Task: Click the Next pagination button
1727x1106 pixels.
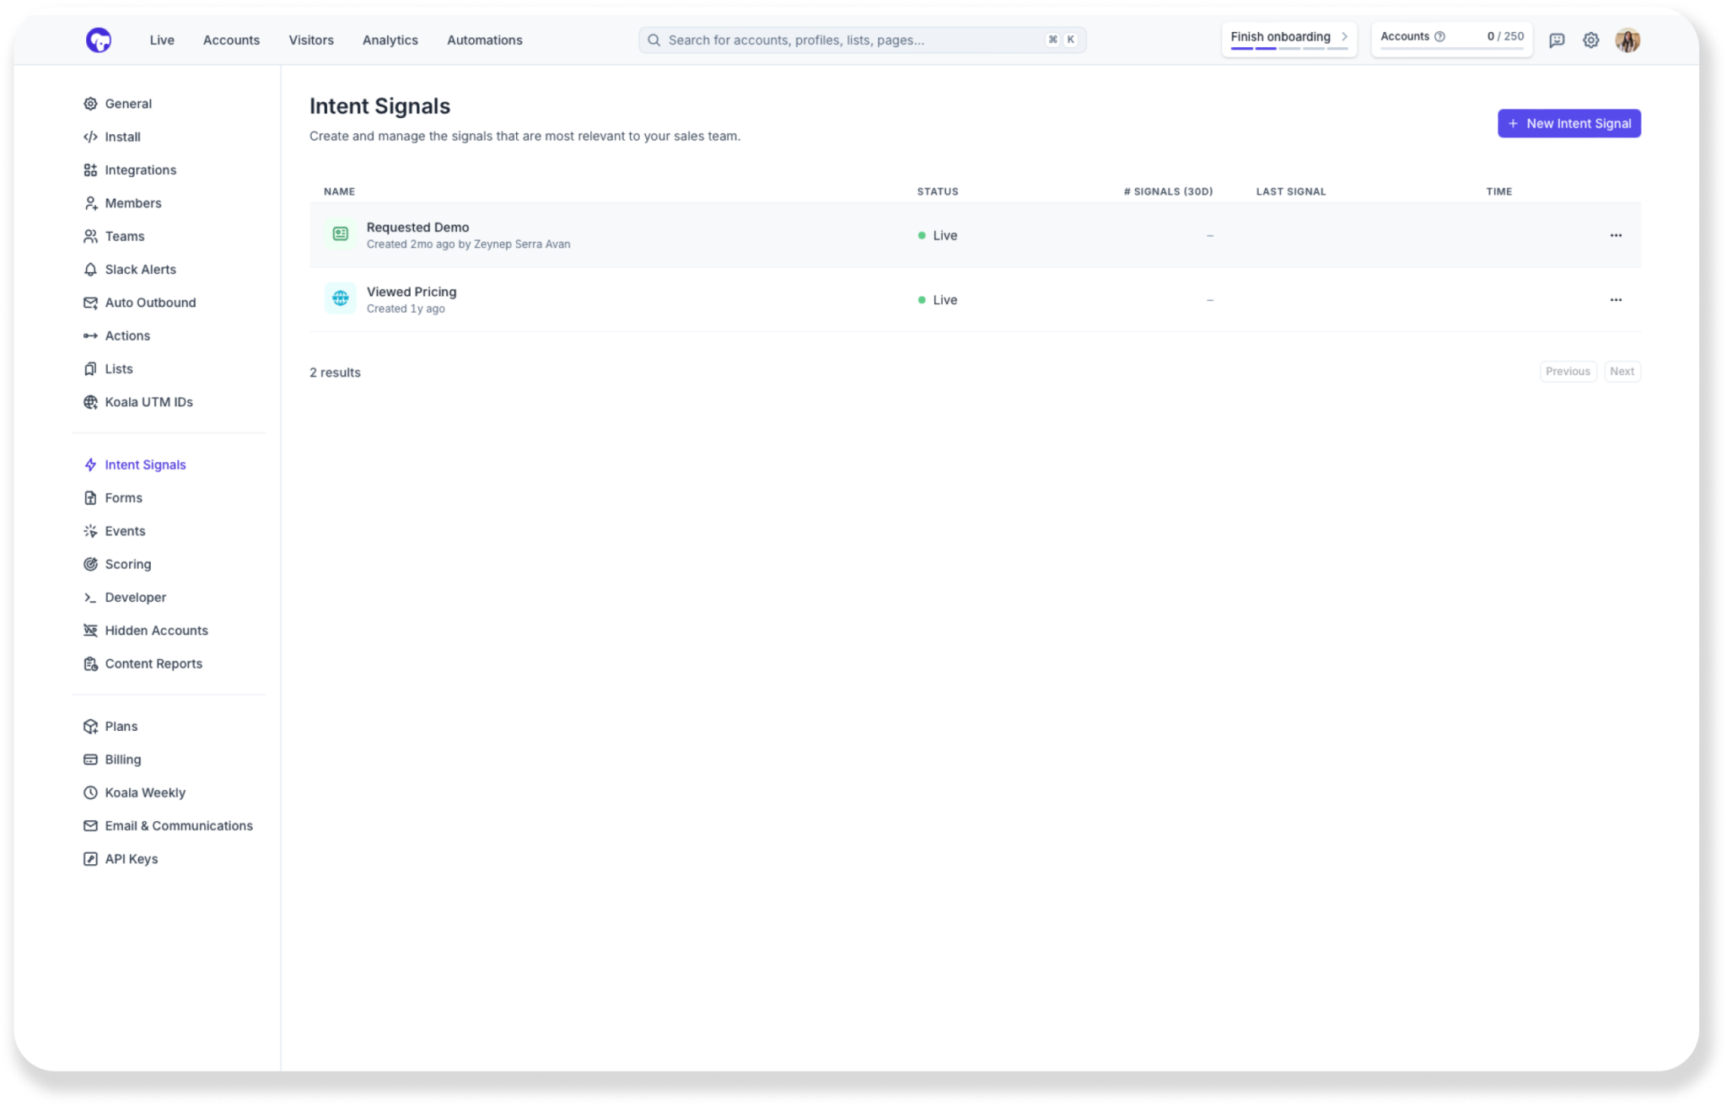Action: pyautogui.click(x=1622, y=371)
